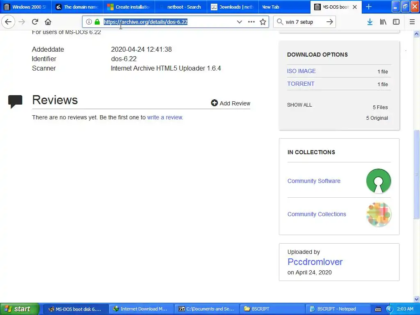The image size is (420, 315).
Task: Close the MS-DOS boot tab
Action: coord(355,7)
